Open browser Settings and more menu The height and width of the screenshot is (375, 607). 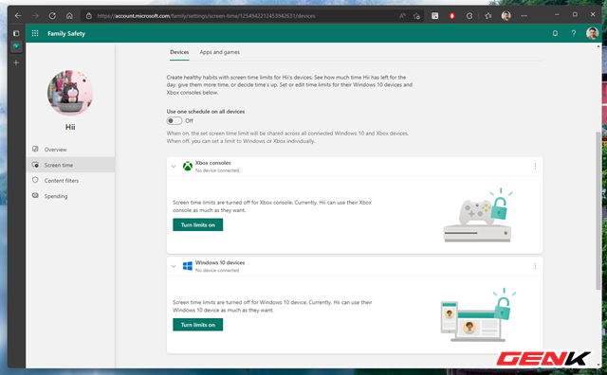524,16
